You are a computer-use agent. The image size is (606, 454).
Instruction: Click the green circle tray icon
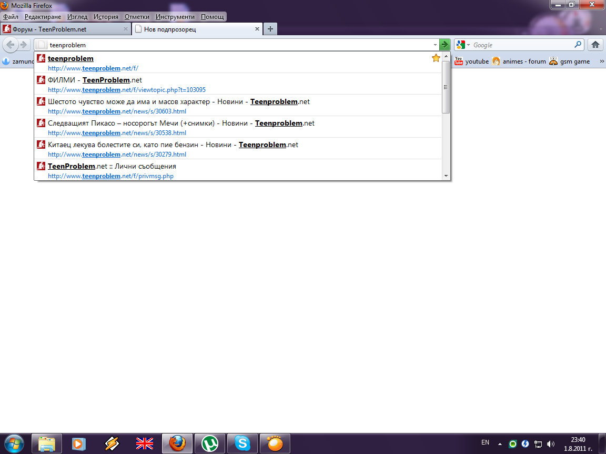pyautogui.click(x=512, y=444)
